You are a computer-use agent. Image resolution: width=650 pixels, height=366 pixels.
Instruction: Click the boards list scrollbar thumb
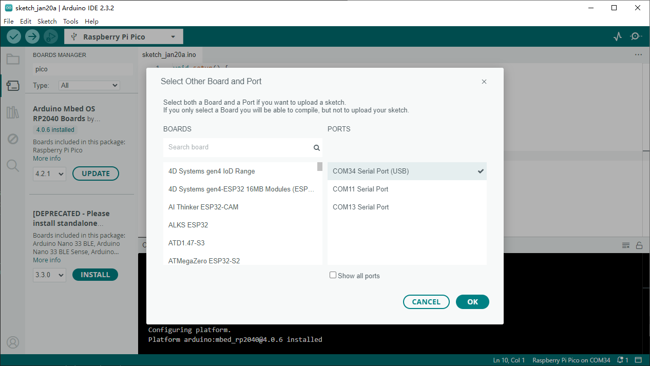pyautogui.click(x=320, y=167)
